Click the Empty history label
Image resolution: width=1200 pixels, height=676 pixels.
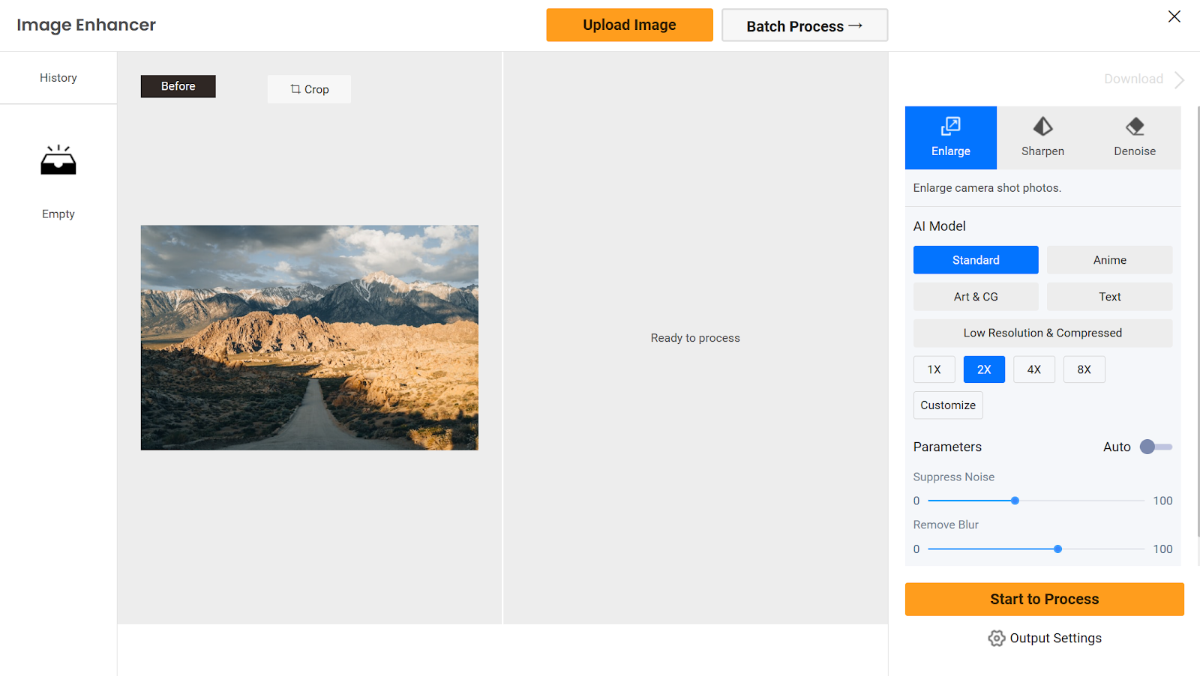tap(58, 214)
